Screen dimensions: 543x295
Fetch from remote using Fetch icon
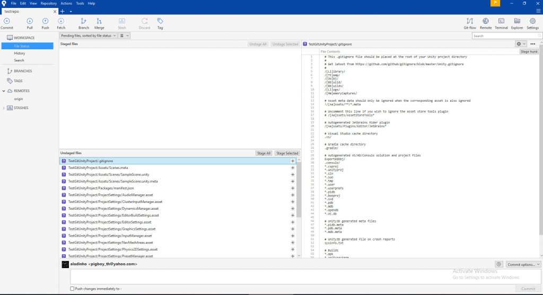click(61, 23)
